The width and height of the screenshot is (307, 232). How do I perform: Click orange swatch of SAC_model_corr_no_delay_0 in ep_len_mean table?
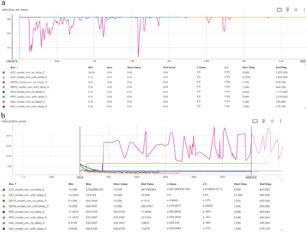(x=4, y=102)
